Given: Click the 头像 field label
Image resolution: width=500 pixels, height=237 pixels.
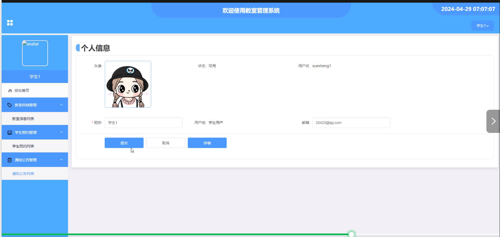Looking at the screenshot, I should point(98,66).
